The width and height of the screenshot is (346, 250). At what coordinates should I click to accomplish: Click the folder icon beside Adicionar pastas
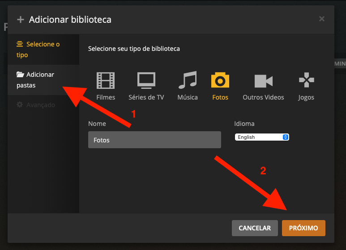click(20, 75)
